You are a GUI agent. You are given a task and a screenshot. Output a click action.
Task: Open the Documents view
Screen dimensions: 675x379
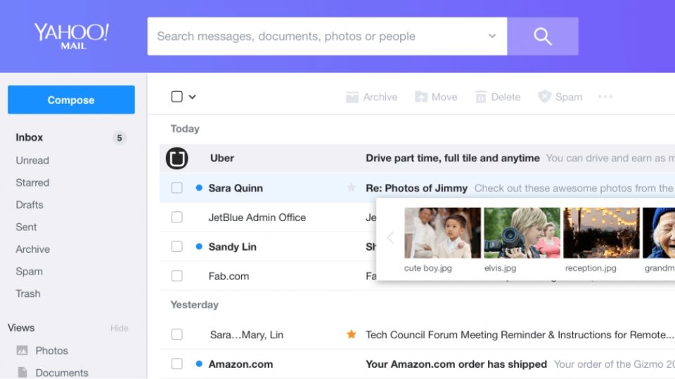(x=62, y=373)
